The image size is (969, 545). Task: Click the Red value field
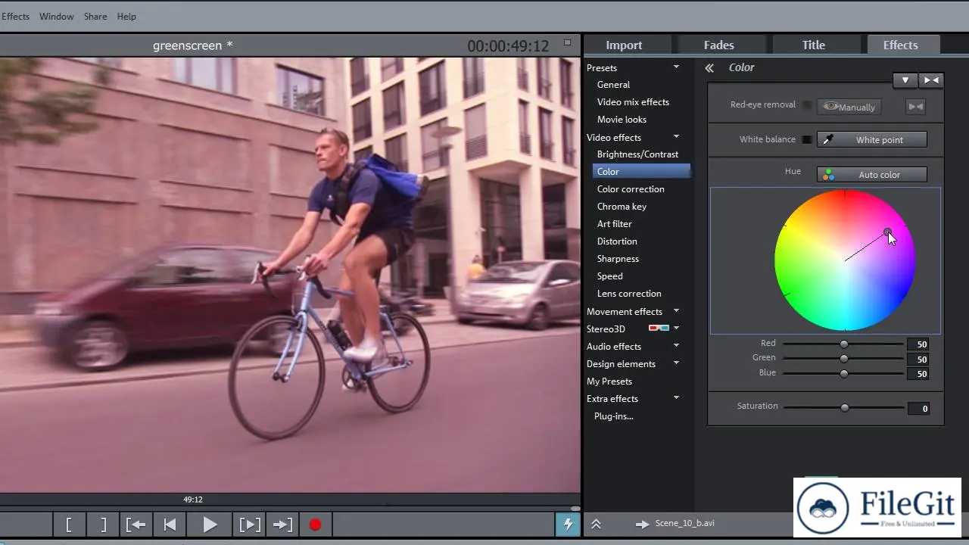point(918,344)
